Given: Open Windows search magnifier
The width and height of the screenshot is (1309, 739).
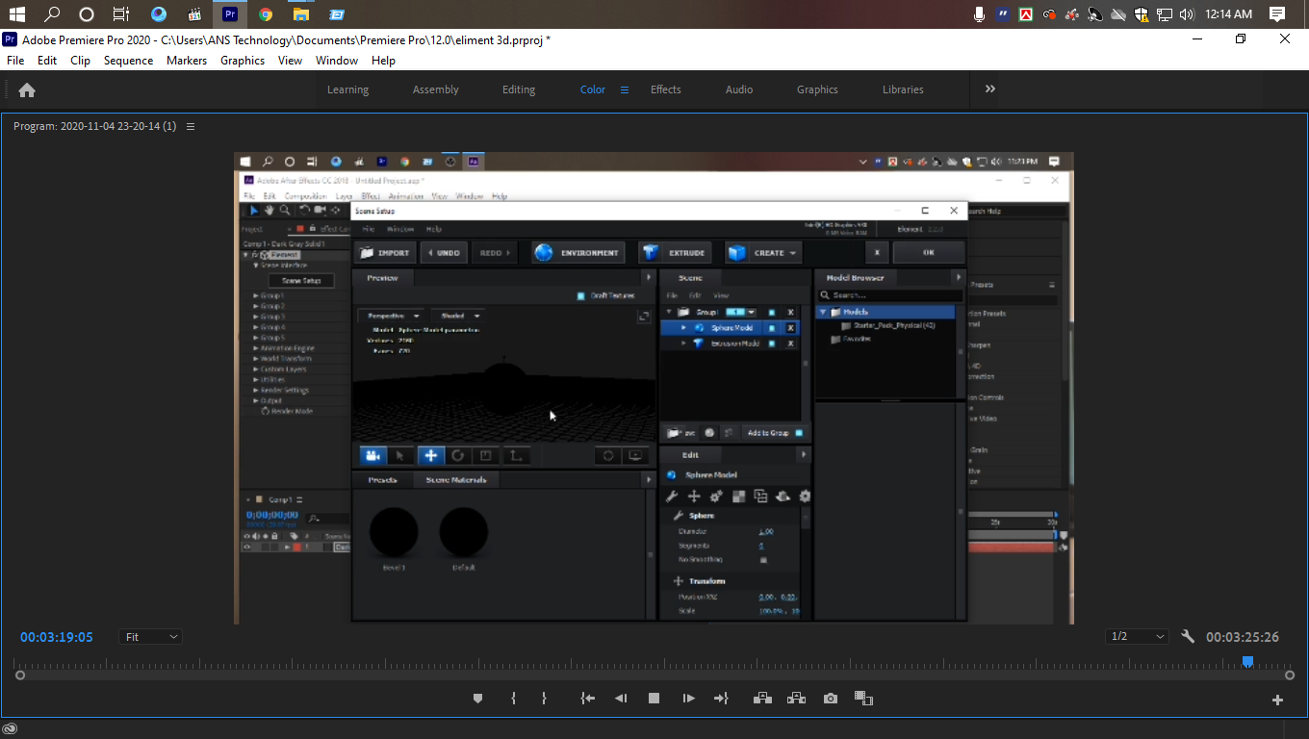Looking at the screenshot, I should (x=52, y=14).
